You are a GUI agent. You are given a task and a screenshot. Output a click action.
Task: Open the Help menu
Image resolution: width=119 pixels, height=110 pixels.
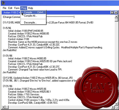click(x=30, y=8)
